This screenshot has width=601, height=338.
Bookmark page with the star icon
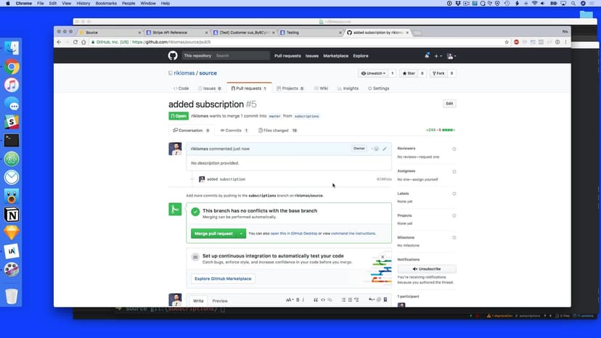click(507, 42)
